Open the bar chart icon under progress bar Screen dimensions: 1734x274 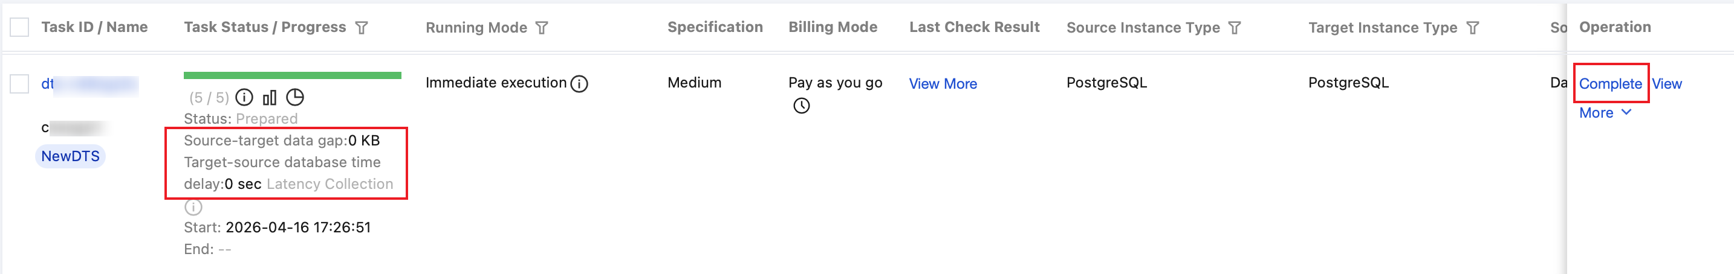(270, 98)
